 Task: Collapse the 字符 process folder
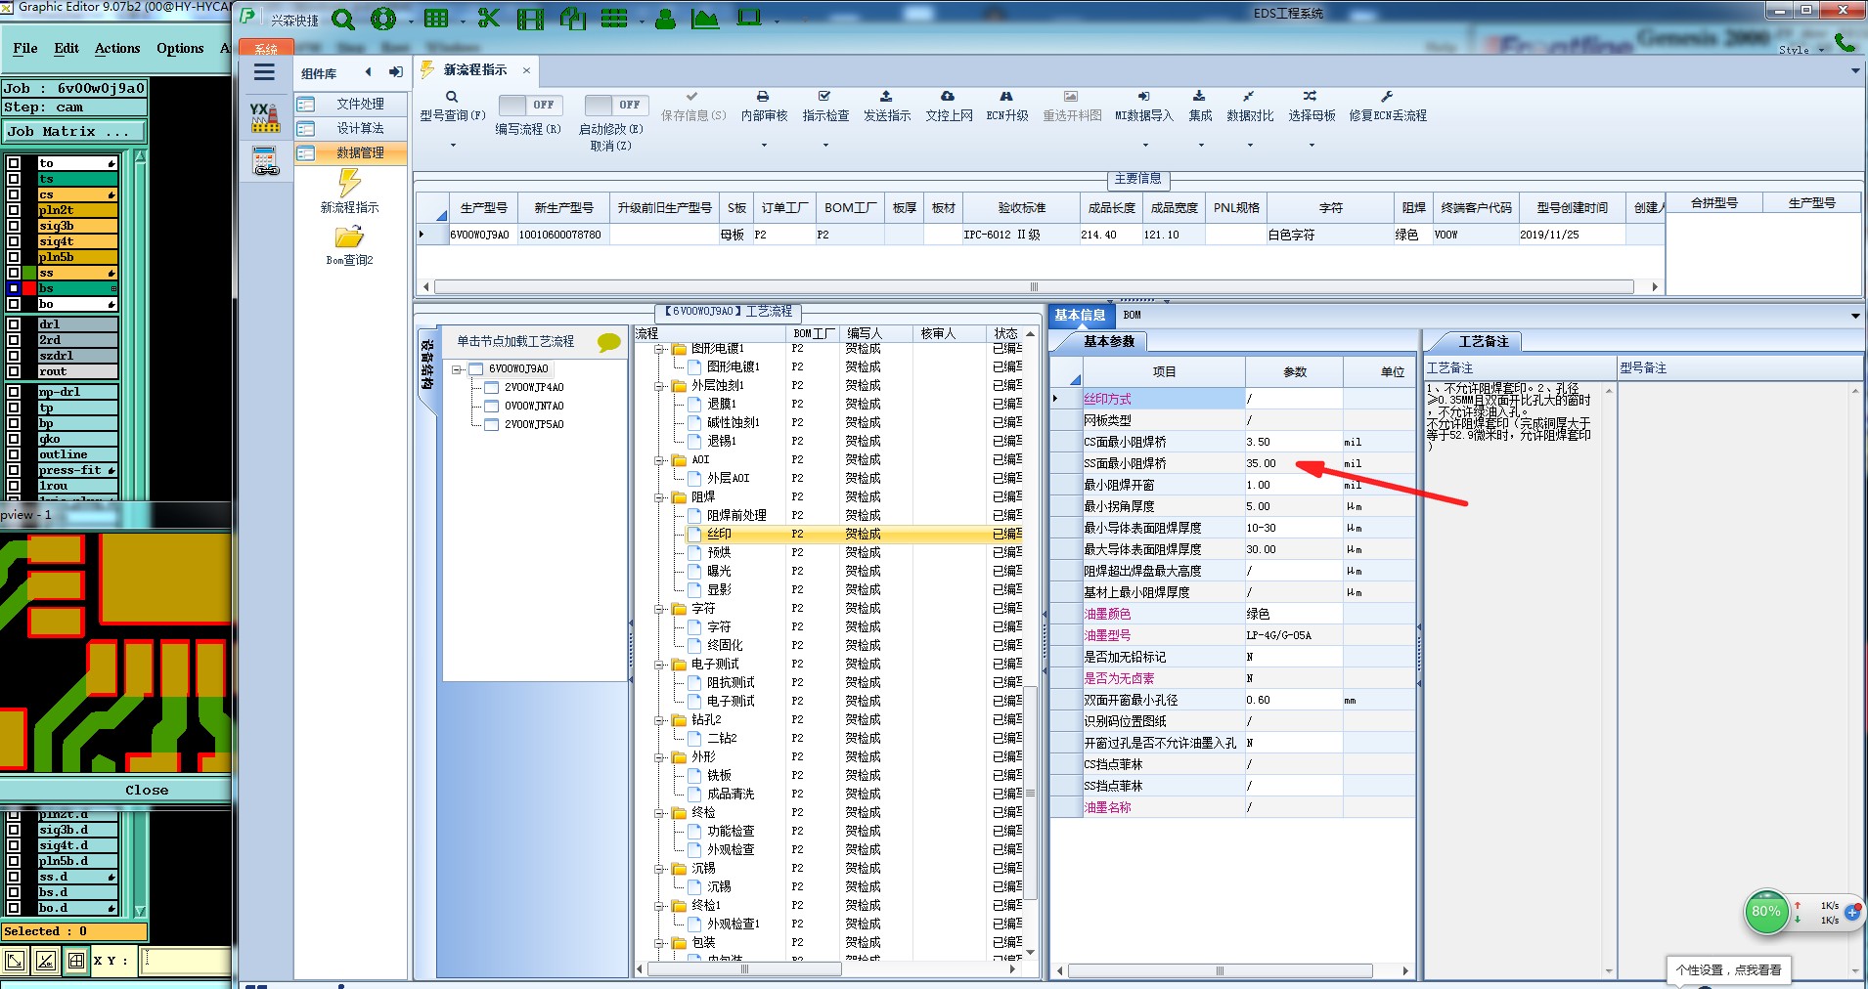pyautogui.click(x=660, y=609)
